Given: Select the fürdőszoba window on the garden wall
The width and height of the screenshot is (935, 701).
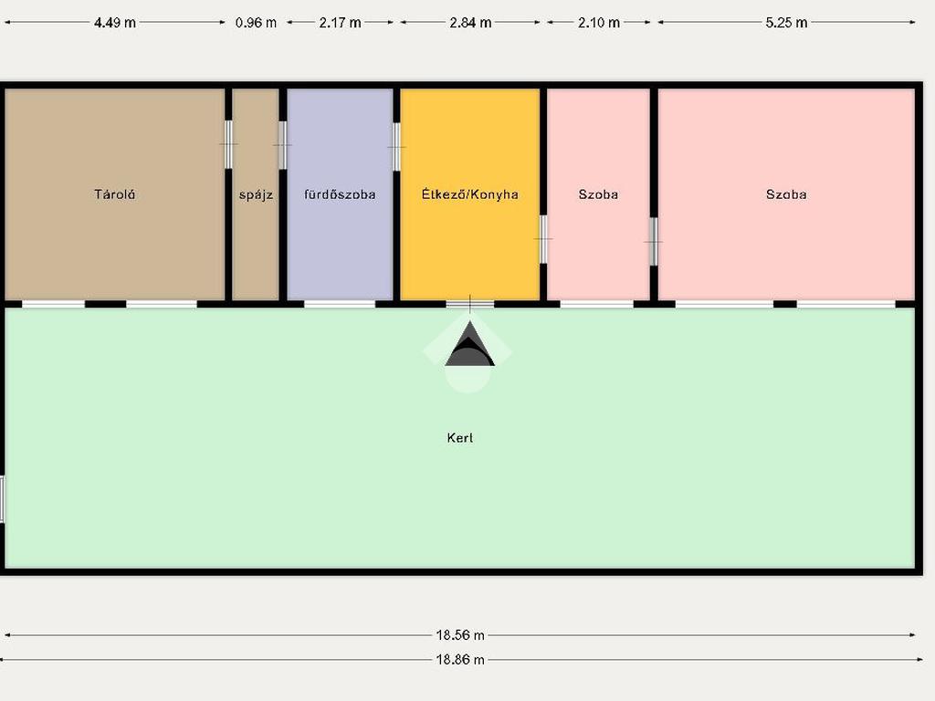Looking at the screenshot, I should [x=340, y=303].
